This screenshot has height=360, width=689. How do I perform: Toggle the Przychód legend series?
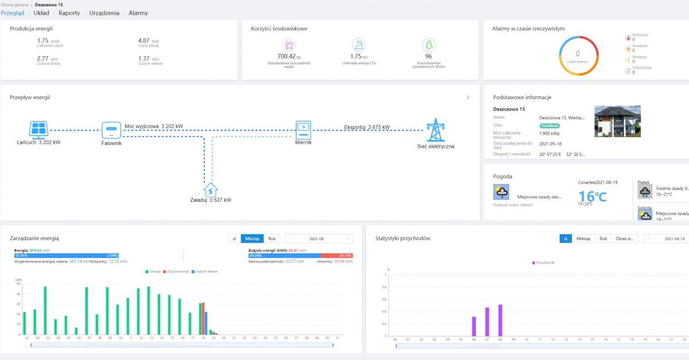pyautogui.click(x=543, y=263)
